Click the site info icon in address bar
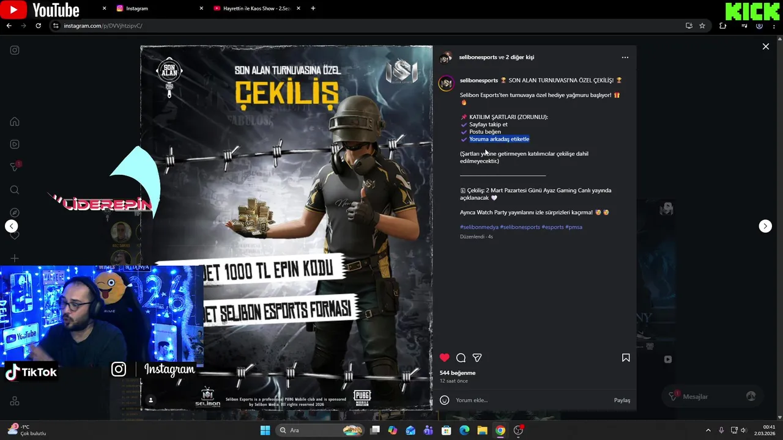Image resolution: width=783 pixels, height=440 pixels. (56, 26)
